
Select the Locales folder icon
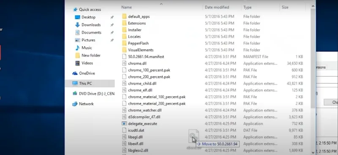click(x=124, y=37)
